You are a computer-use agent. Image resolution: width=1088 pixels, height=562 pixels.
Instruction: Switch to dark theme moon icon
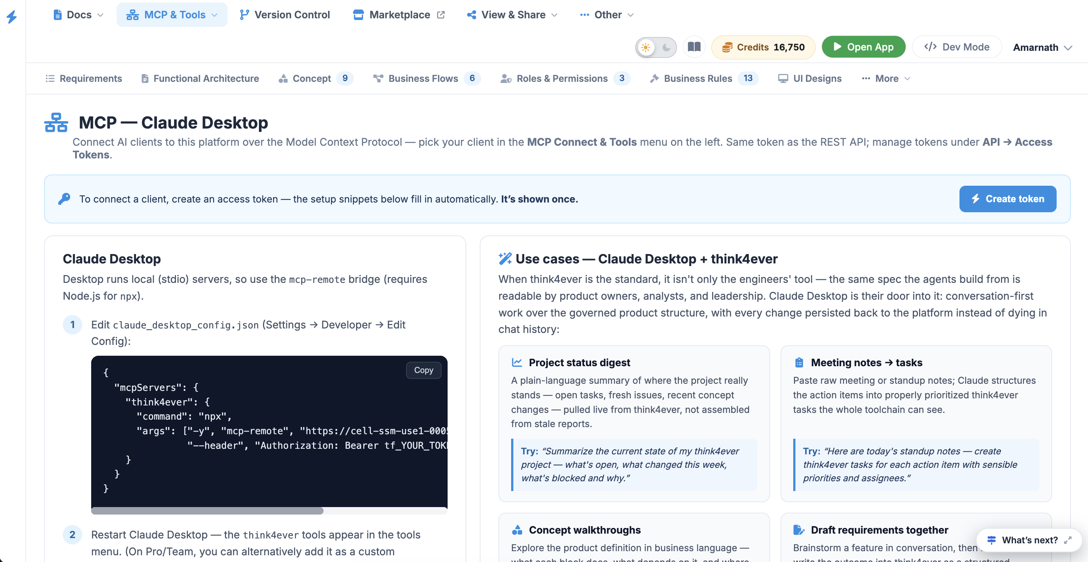pyautogui.click(x=667, y=47)
